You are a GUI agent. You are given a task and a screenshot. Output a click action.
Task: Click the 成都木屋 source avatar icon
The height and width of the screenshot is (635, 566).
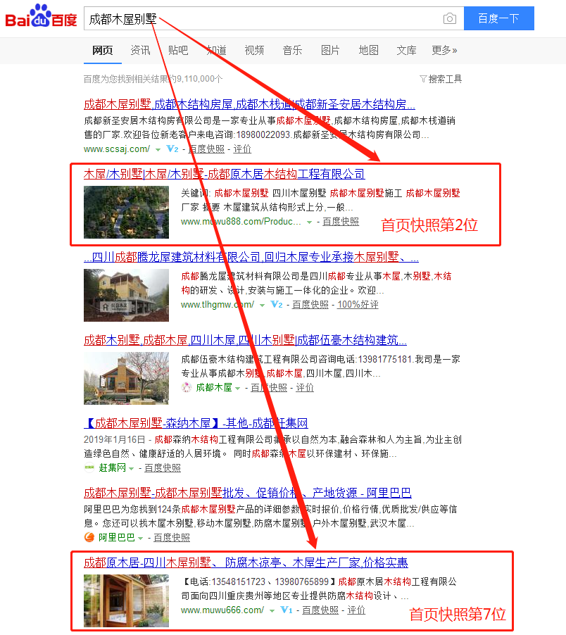pyautogui.click(x=187, y=387)
